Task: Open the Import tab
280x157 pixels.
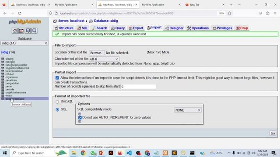Action: click(154, 27)
